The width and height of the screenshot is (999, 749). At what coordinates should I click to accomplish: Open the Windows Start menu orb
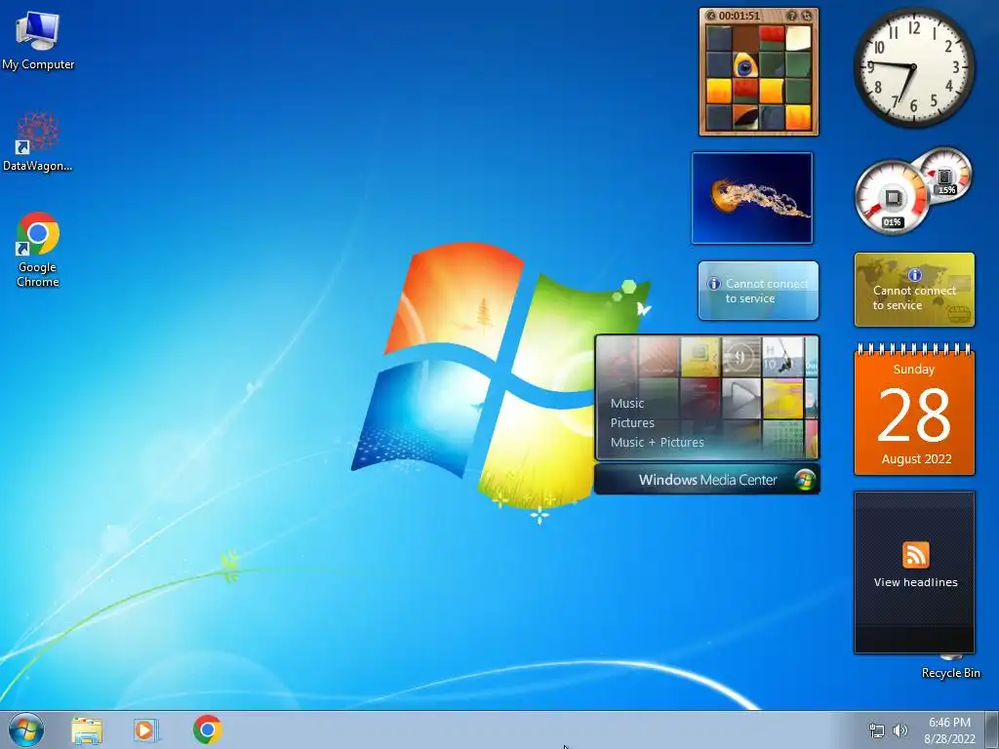26,729
